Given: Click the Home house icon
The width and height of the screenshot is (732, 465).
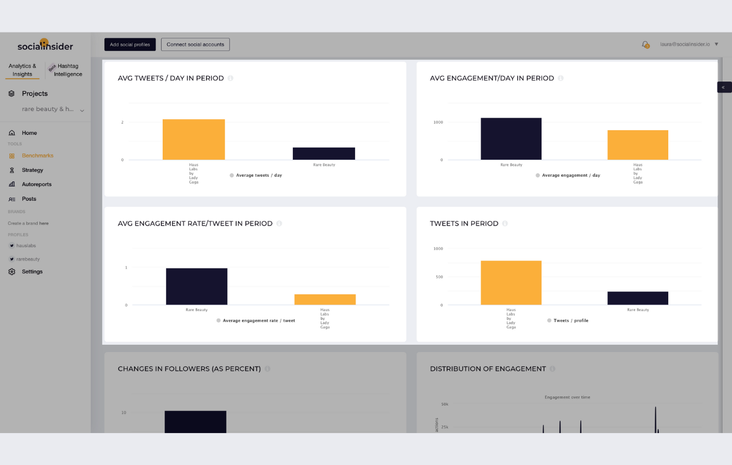Looking at the screenshot, I should click(12, 133).
